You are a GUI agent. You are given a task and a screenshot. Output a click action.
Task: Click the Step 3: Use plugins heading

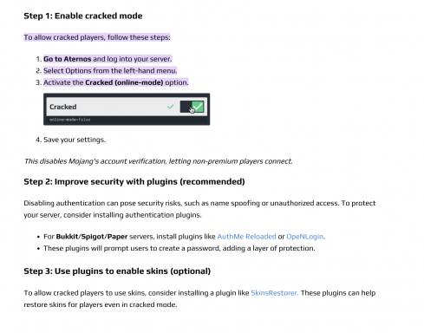tap(117, 271)
